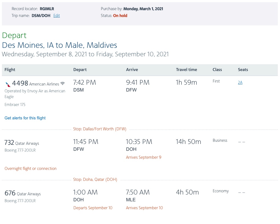Select seat 2A for the first flight

[x=240, y=82]
